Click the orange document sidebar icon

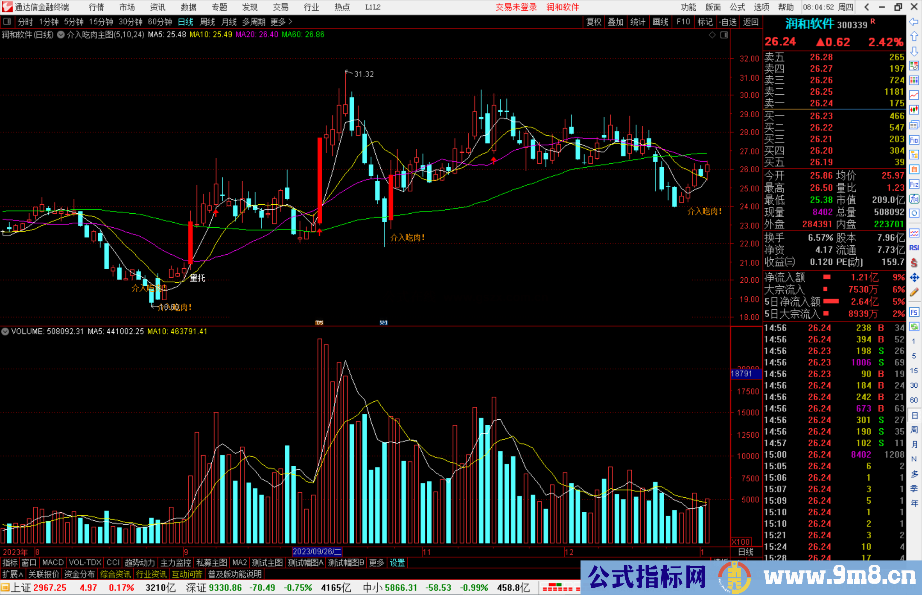(914, 169)
